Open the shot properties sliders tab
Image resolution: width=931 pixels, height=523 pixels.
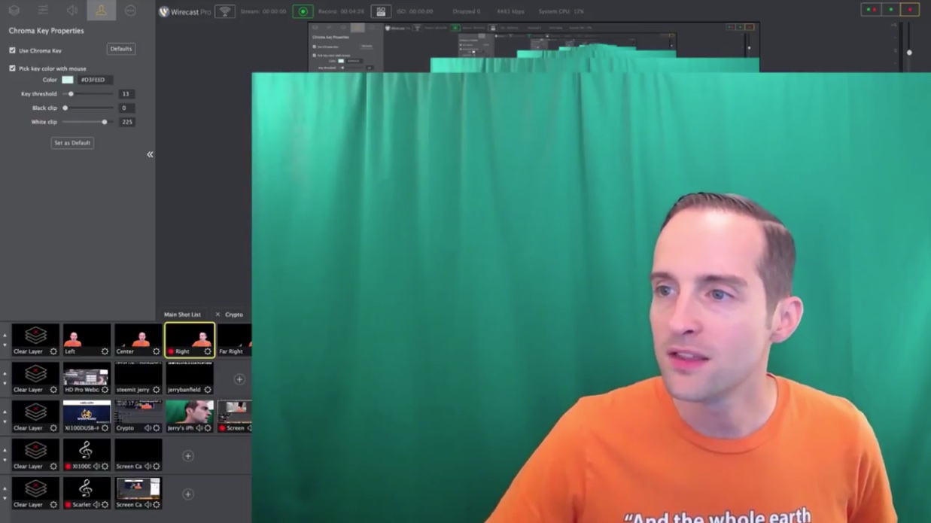(43, 11)
